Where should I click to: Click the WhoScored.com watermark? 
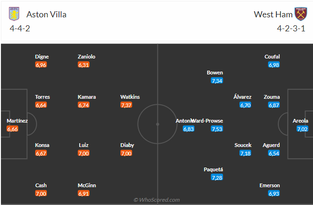tap(156, 200)
